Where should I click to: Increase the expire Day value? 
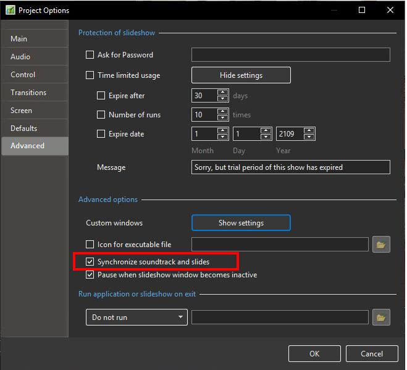pos(266,130)
